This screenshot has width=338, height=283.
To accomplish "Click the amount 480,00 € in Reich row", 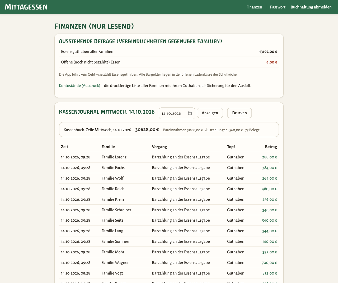I will tap(270, 189).
